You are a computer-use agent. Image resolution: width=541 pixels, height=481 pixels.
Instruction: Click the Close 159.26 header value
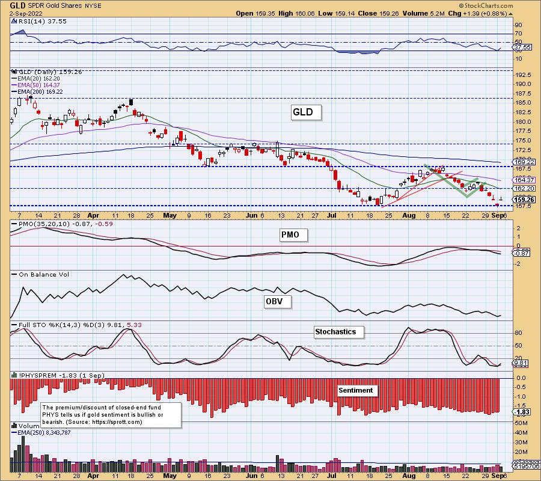[x=378, y=13]
